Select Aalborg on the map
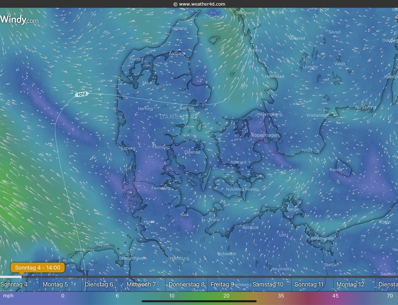Viewport: 398px width, 305px height. pos(177,53)
